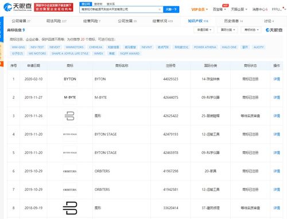Click the red official credit agency banner

(53, 7)
